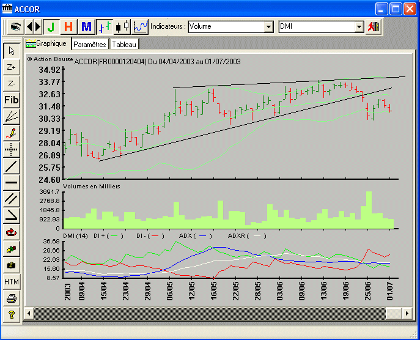Click the DI + green legend entry
This screenshot has width=420, height=340.
click(x=108, y=236)
